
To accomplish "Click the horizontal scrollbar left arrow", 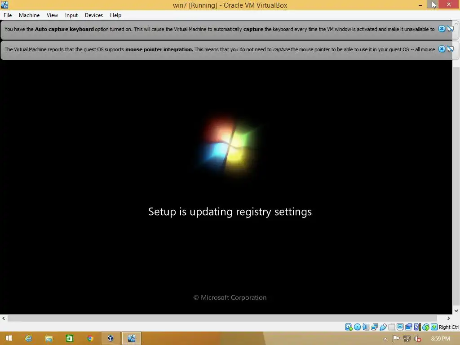I will [x=4, y=318].
